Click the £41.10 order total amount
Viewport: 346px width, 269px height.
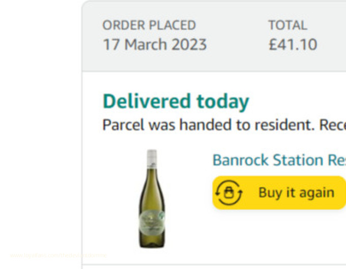tap(293, 44)
